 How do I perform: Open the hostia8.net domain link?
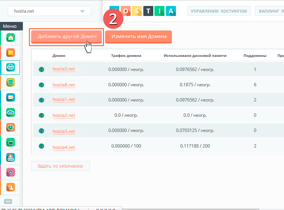click(x=64, y=85)
